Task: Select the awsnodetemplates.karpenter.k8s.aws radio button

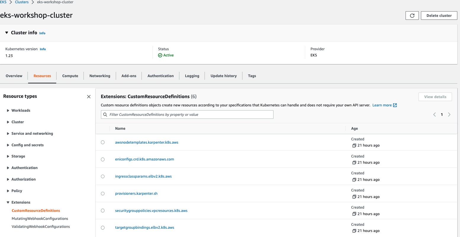Action: tap(103, 142)
